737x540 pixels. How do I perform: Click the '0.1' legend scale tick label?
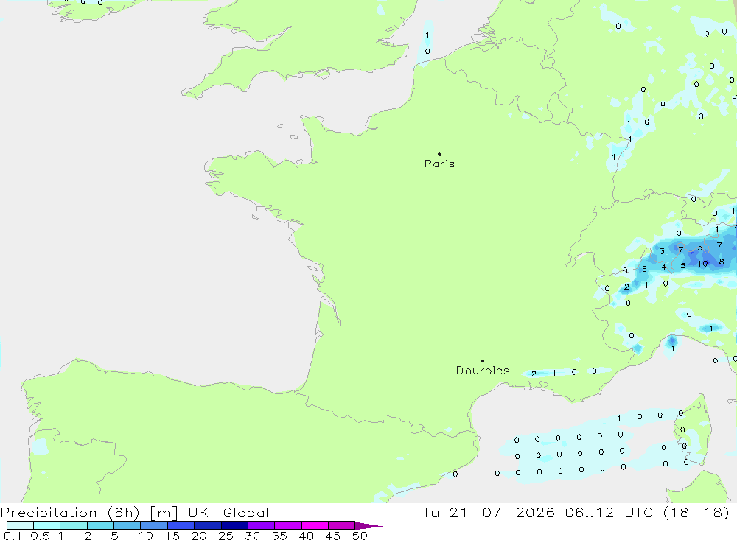click(13, 536)
